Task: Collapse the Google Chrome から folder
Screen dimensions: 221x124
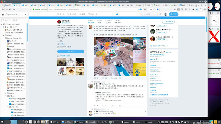Action: pos(4,38)
